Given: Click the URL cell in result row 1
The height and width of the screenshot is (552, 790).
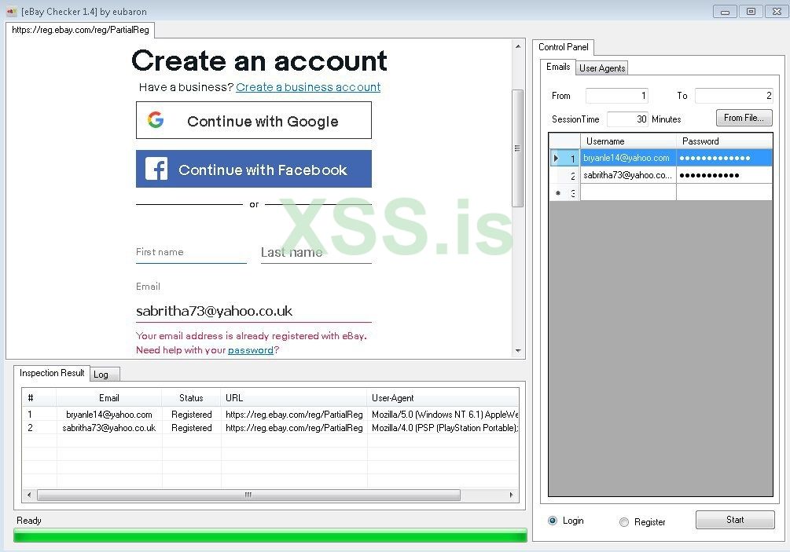Looking at the screenshot, I should 294,414.
